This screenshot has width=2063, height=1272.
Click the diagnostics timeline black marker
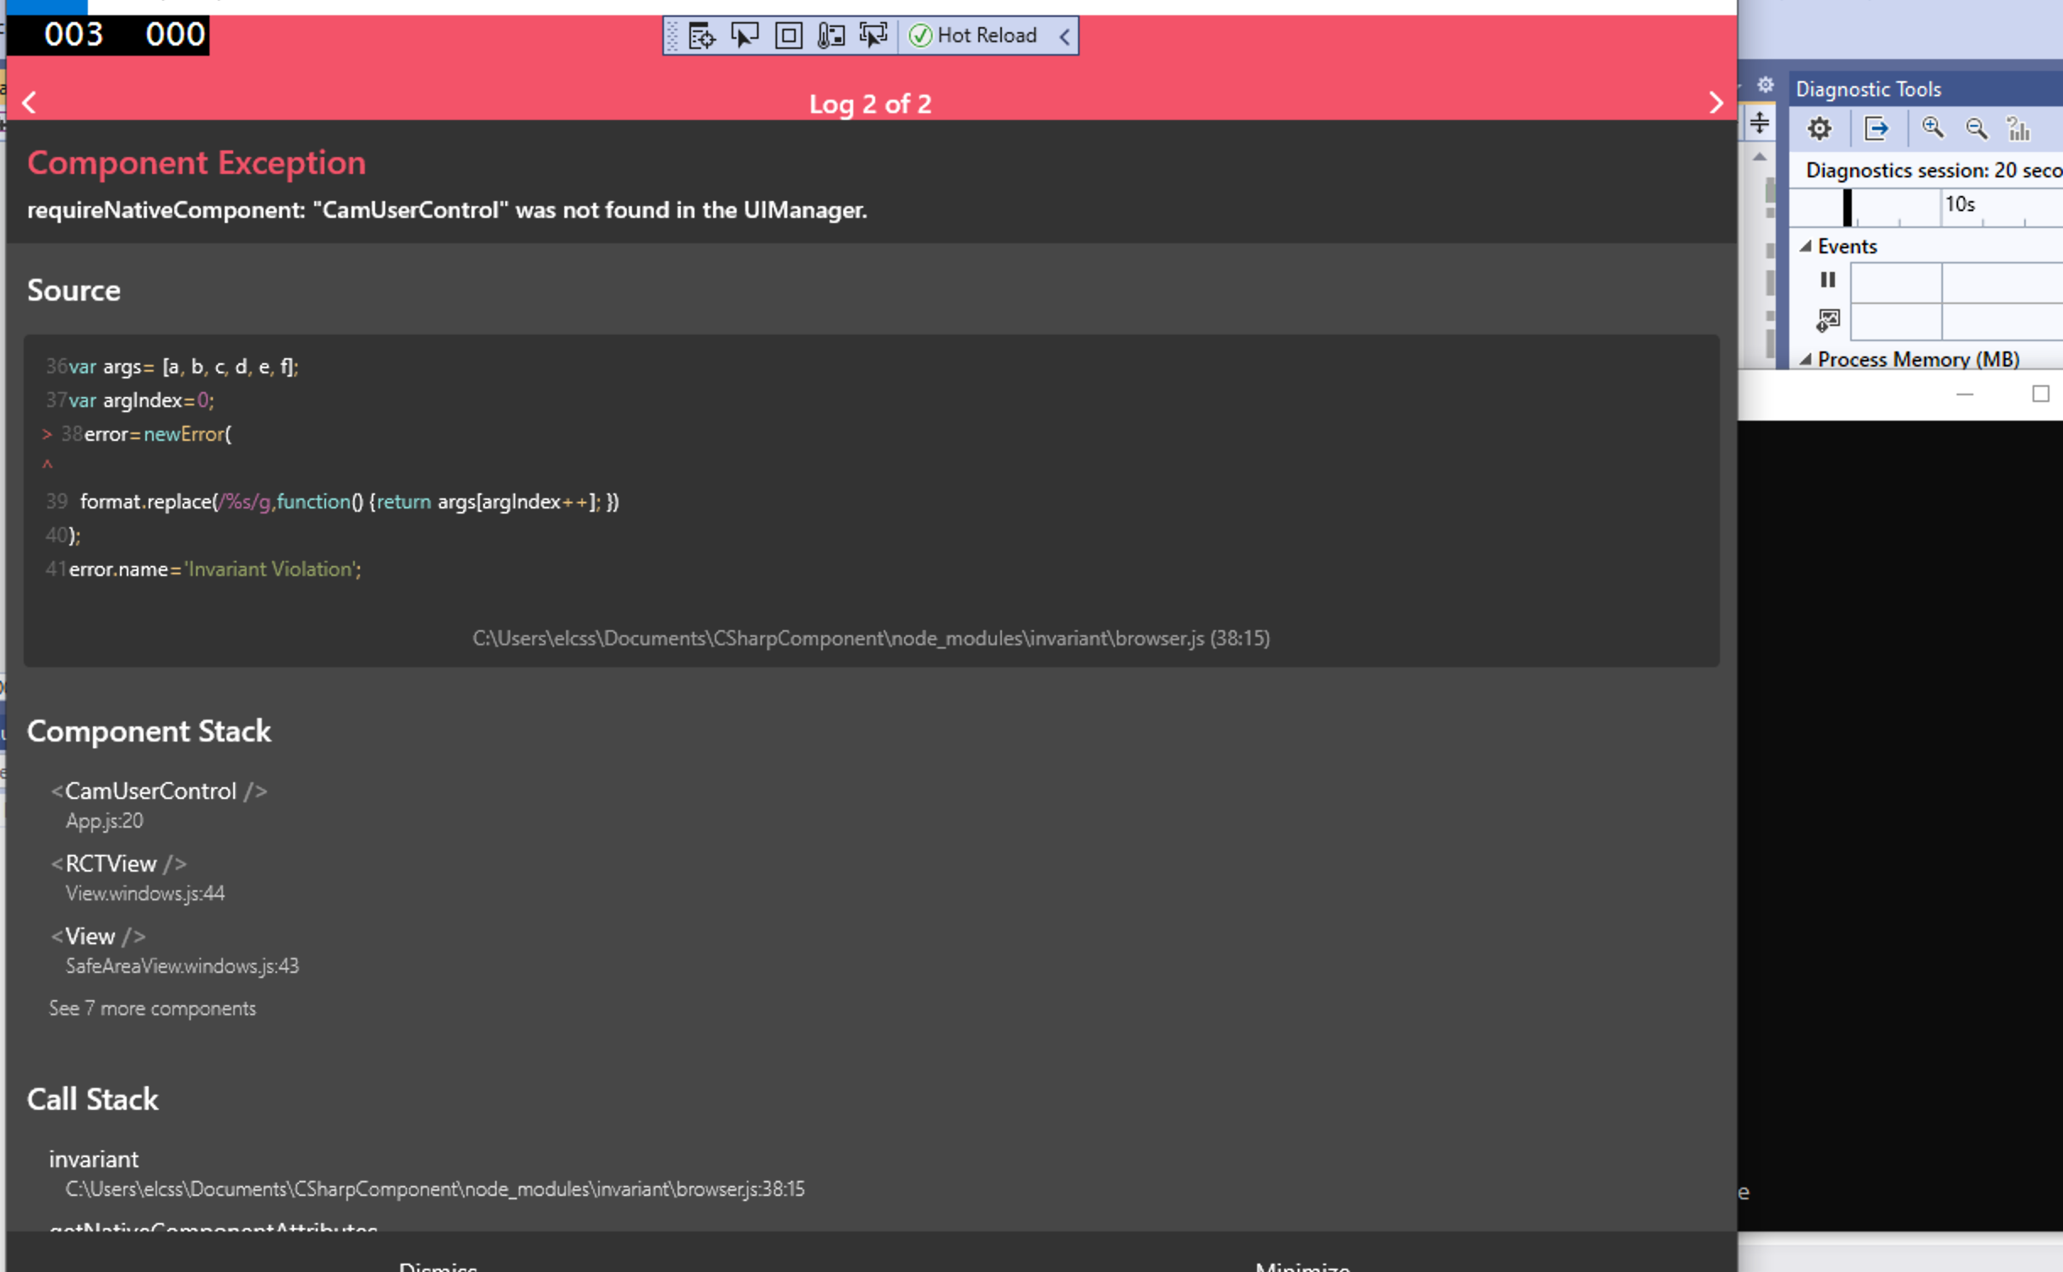[x=1847, y=208]
